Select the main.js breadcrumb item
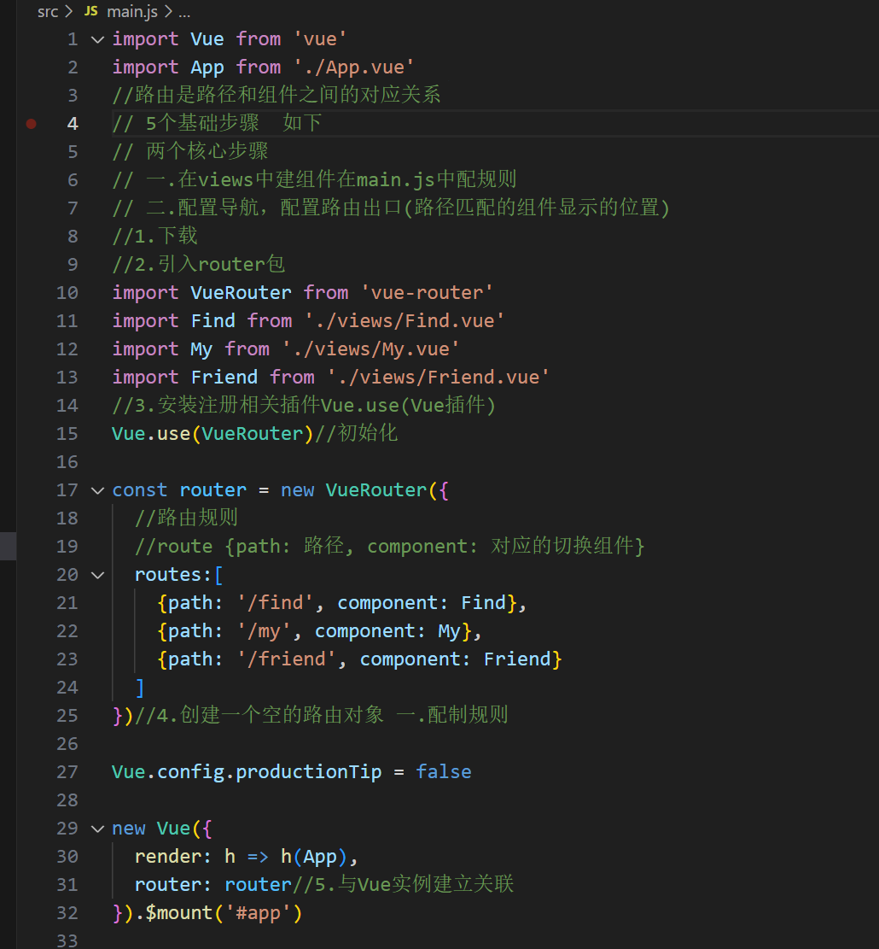879x949 pixels. pyautogui.click(x=132, y=11)
